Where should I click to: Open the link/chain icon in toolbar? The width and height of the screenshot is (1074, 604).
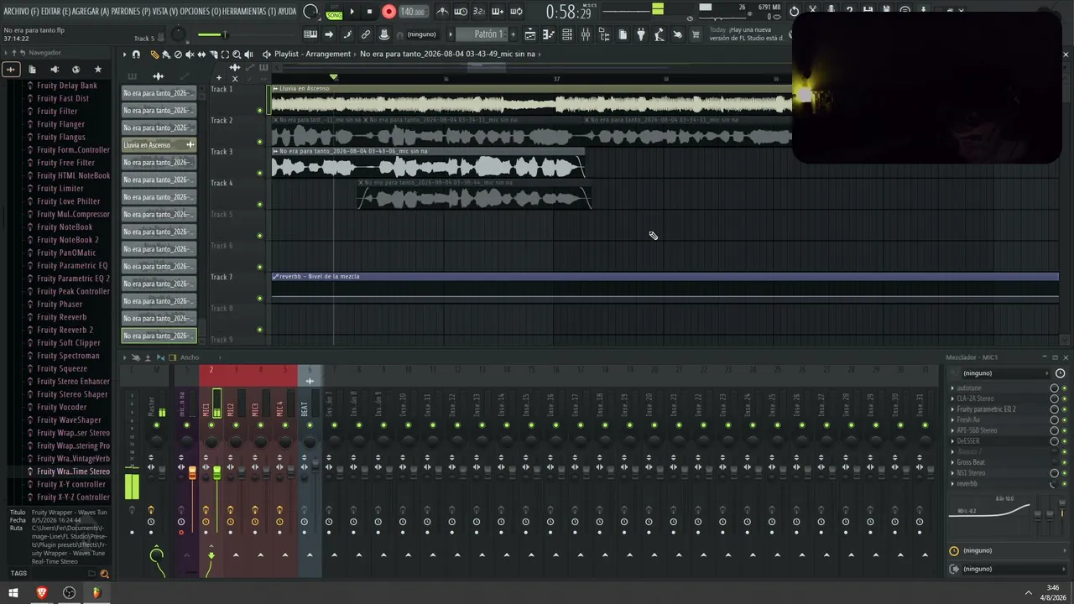(x=366, y=34)
